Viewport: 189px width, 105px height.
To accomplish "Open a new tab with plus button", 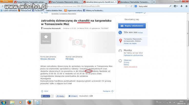I will click(x=154, y=2).
